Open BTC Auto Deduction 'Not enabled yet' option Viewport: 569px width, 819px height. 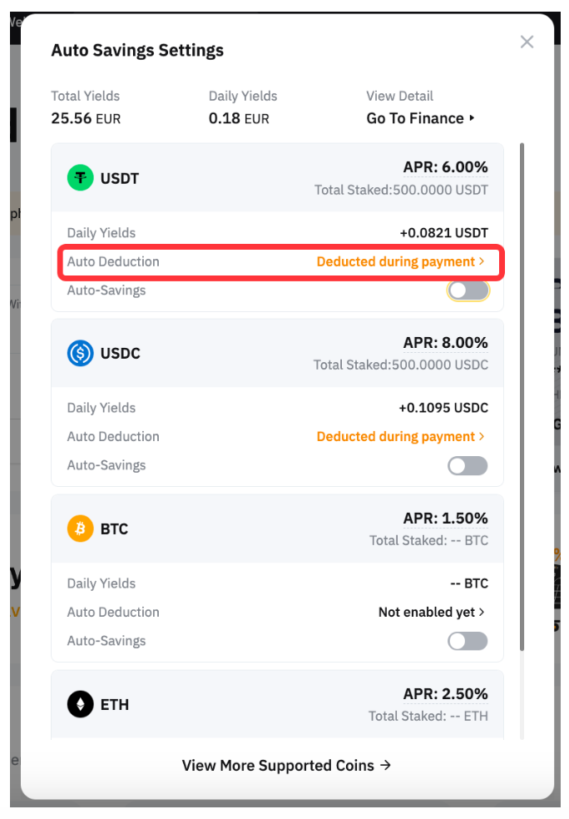[431, 612]
